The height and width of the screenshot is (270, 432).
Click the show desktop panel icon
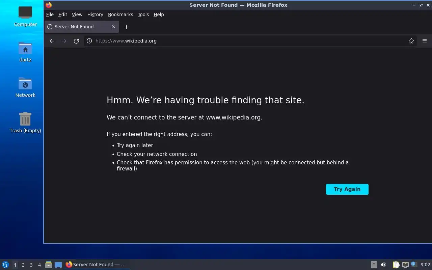coord(58,265)
